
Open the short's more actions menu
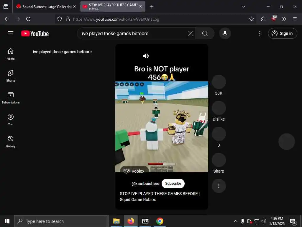click(219, 186)
